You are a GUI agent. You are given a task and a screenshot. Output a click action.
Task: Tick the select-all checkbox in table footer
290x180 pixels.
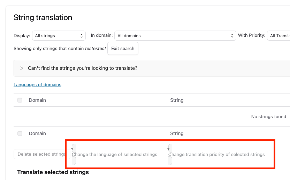(x=20, y=133)
